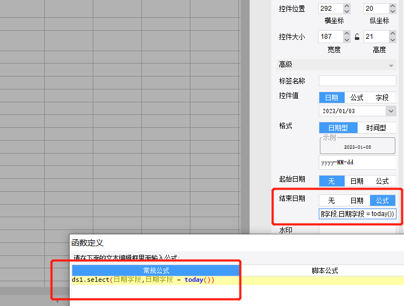Select 公式 option for 控件值
Viewport: 404px width, 306px height.
pyautogui.click(x=357, y=98)
